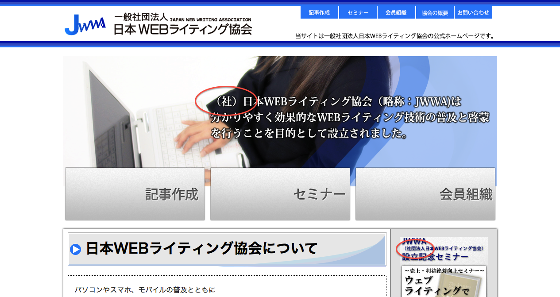This screenshot has height=297, width=560.
Task: Click the large セミナー panel button
Action: [x=280, y=194]
